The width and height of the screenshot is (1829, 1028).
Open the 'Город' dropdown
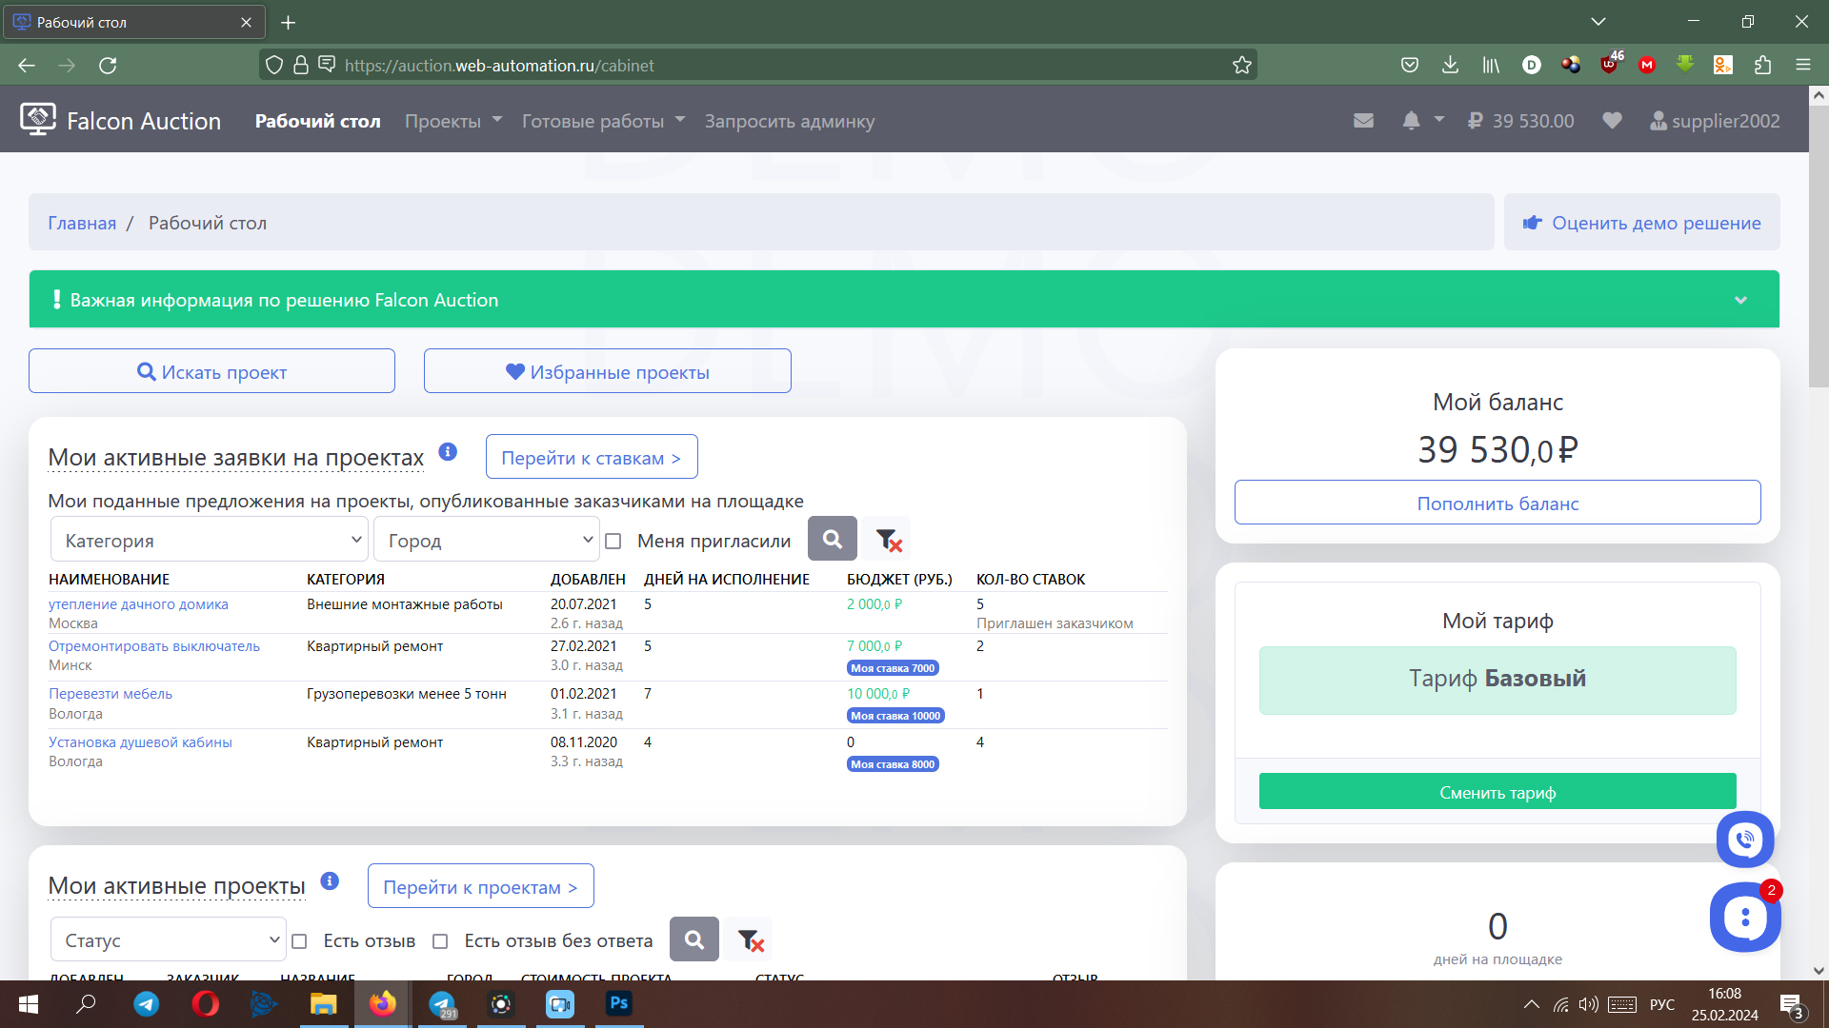[486, 541]
